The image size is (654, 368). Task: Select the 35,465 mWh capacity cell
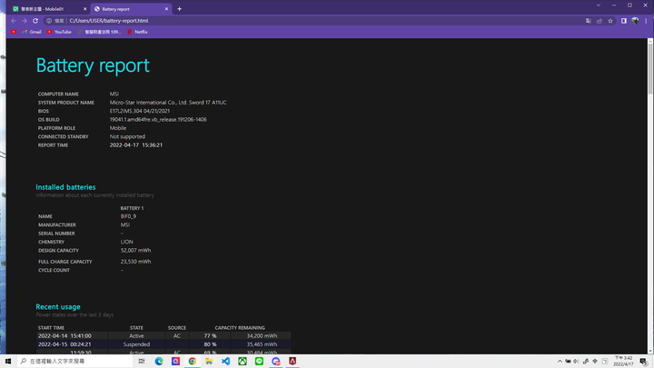tap(262, 344)
